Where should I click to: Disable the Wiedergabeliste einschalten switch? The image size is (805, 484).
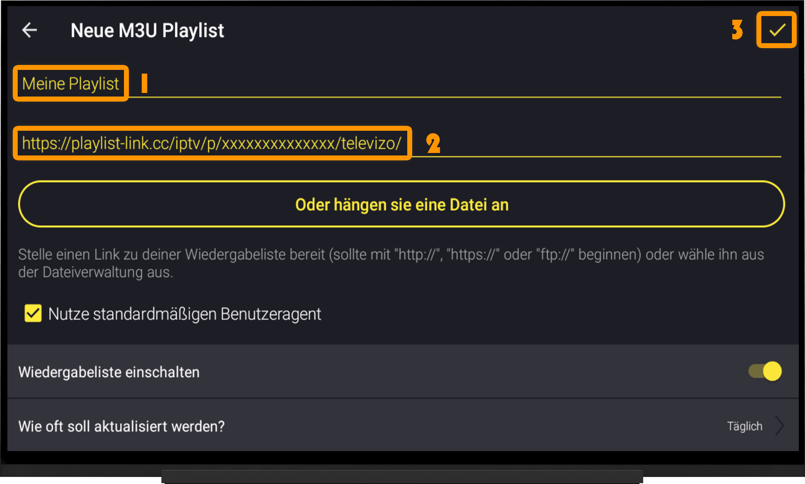(x=765, y=371)
